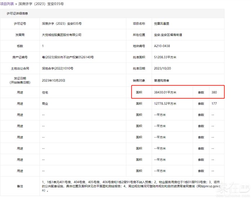
Task: Select developer name 大悦城控股集团股份有限公司
Action: [62, 35]
